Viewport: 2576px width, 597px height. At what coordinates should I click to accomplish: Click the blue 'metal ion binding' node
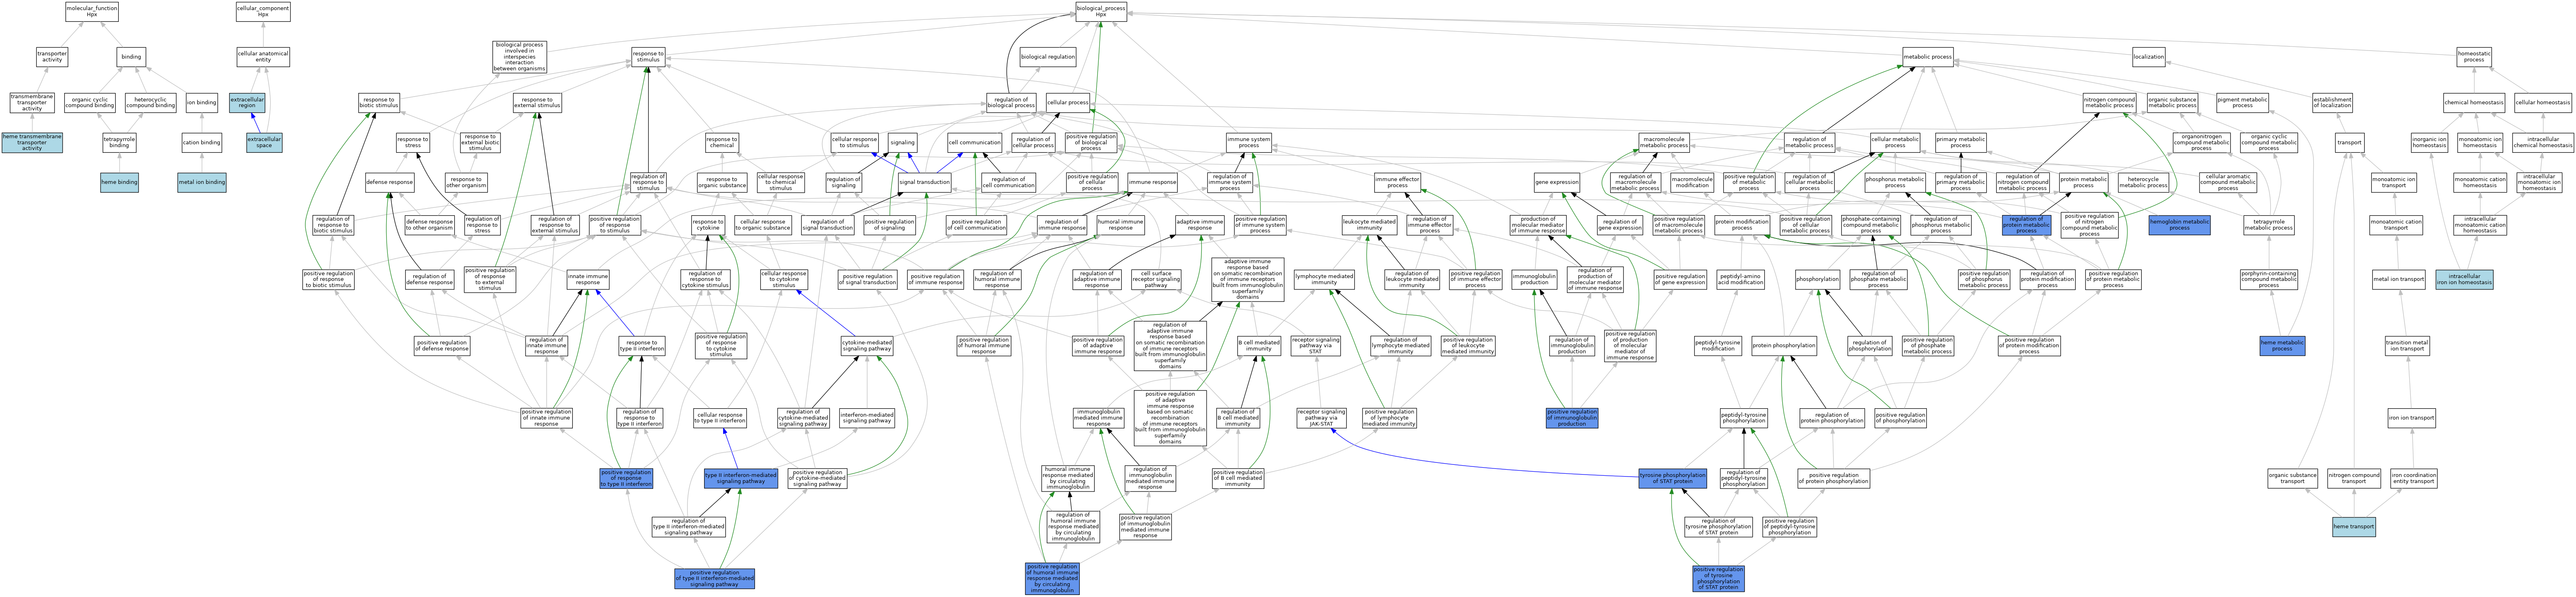[x=202, y=183]
